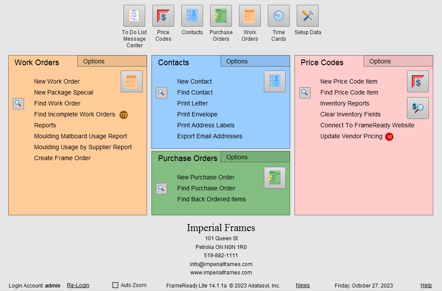Select Update Vendor Pricing
The height and width of the screenshot is (291, 442).
coord(351,137)
